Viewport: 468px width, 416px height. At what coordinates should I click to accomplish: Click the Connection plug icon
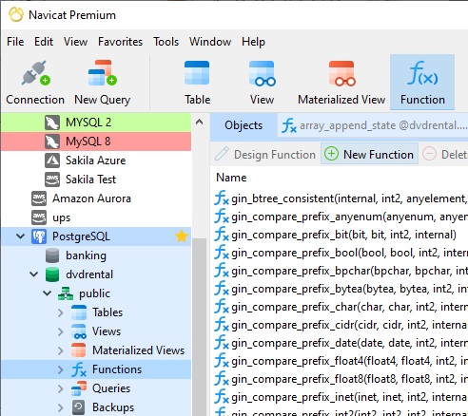coord(35,73)
